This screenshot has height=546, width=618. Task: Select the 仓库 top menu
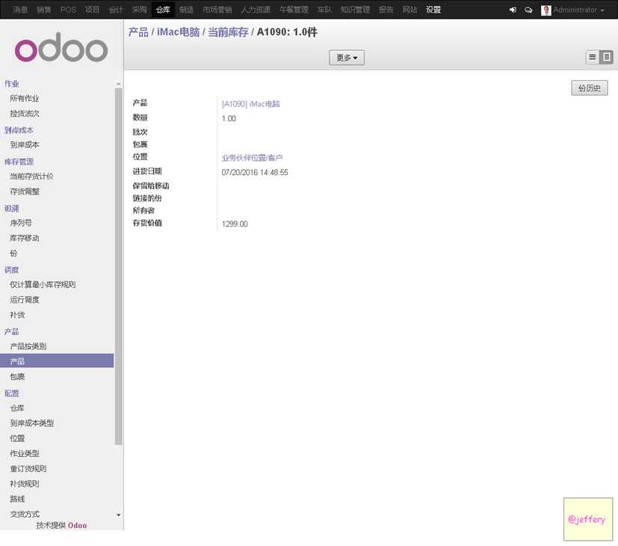click(163, 10)
